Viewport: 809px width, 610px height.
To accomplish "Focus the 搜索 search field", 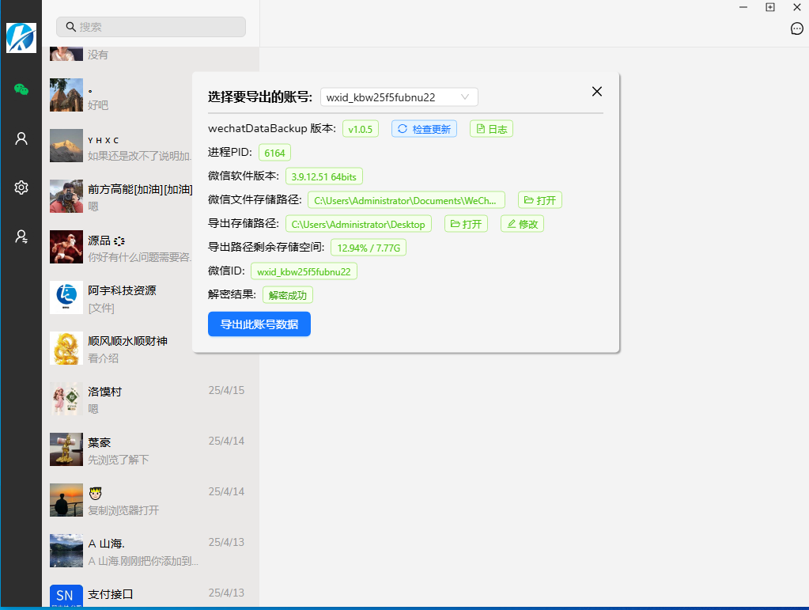I will pos(151,27).
